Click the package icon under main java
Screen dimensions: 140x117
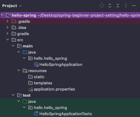coord(30,58)
